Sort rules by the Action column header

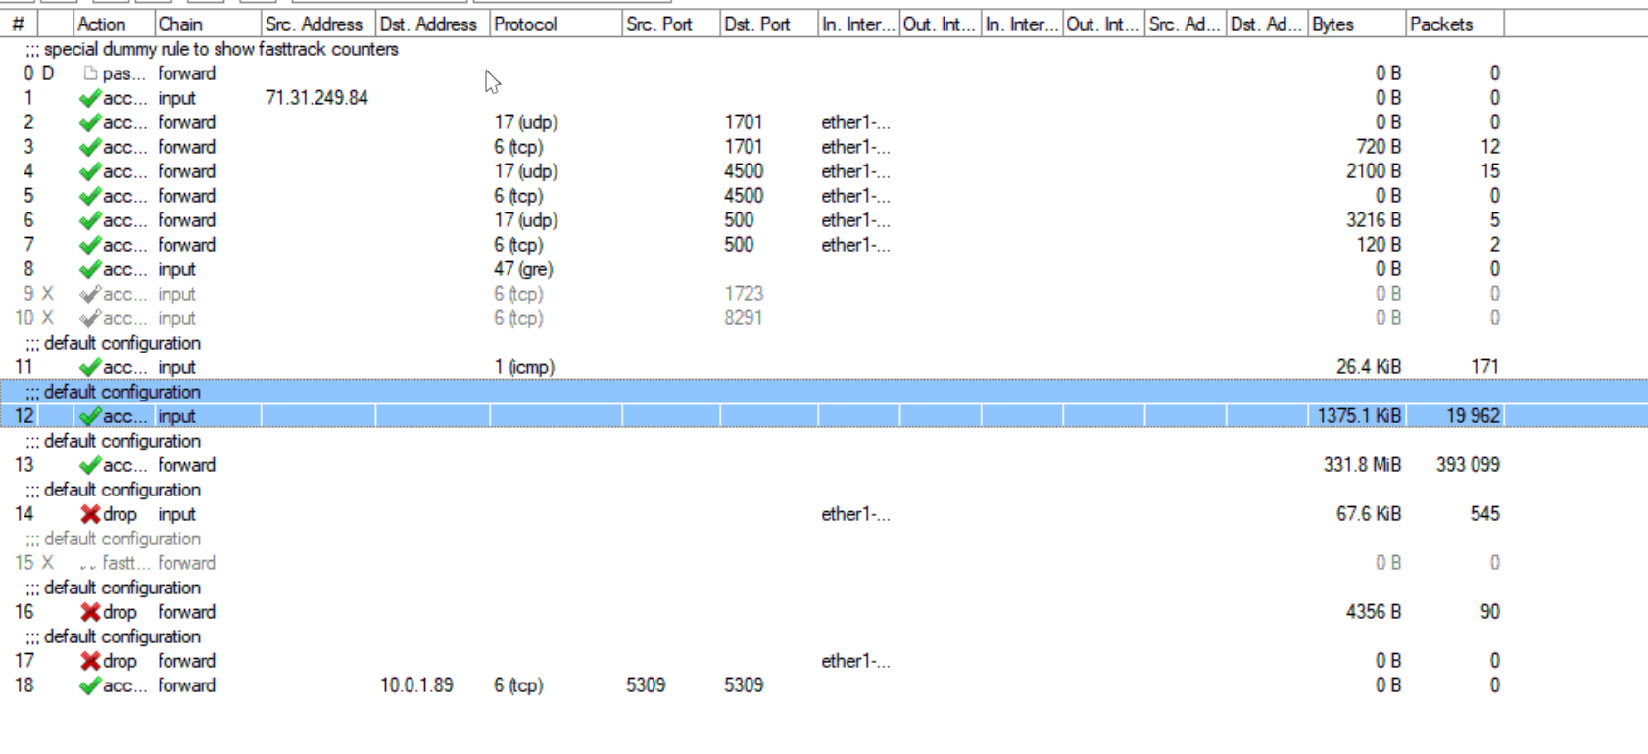[114, 24]
